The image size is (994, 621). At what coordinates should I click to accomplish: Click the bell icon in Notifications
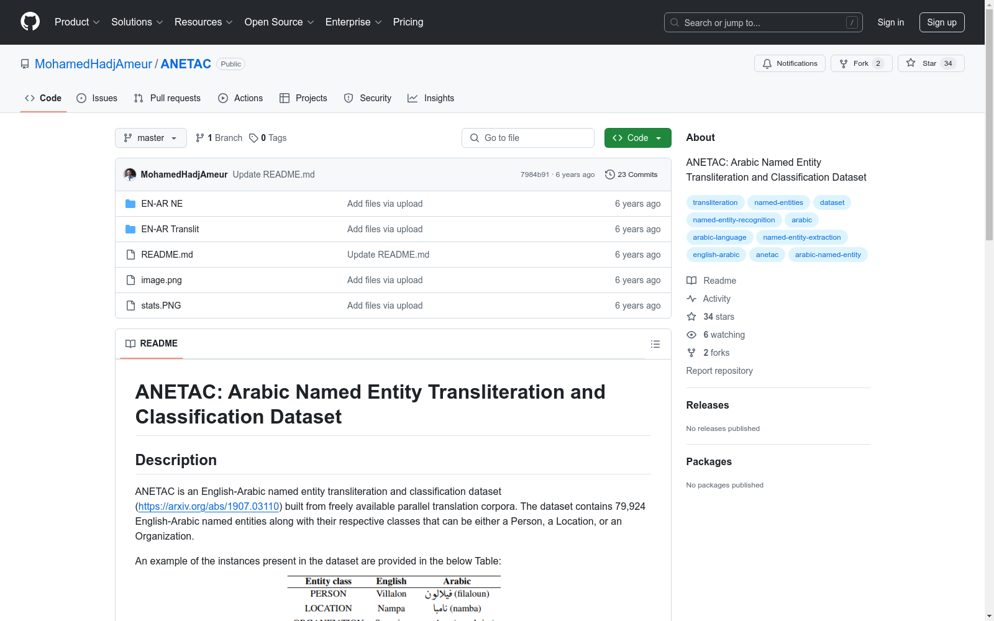767,63
